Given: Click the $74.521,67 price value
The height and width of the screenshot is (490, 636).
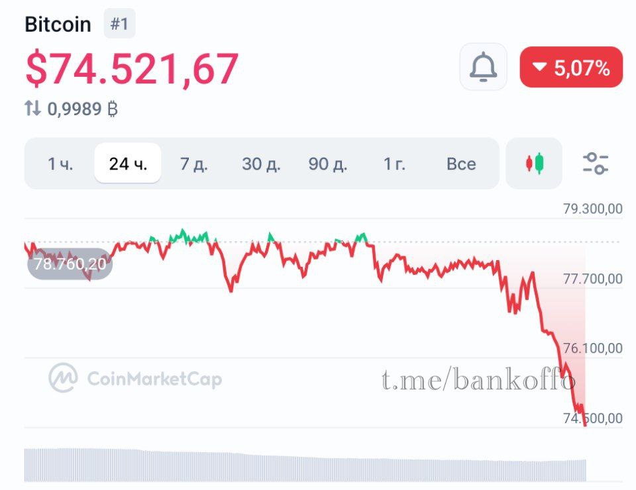Looking at the screenshot, I should coord(132,68).
